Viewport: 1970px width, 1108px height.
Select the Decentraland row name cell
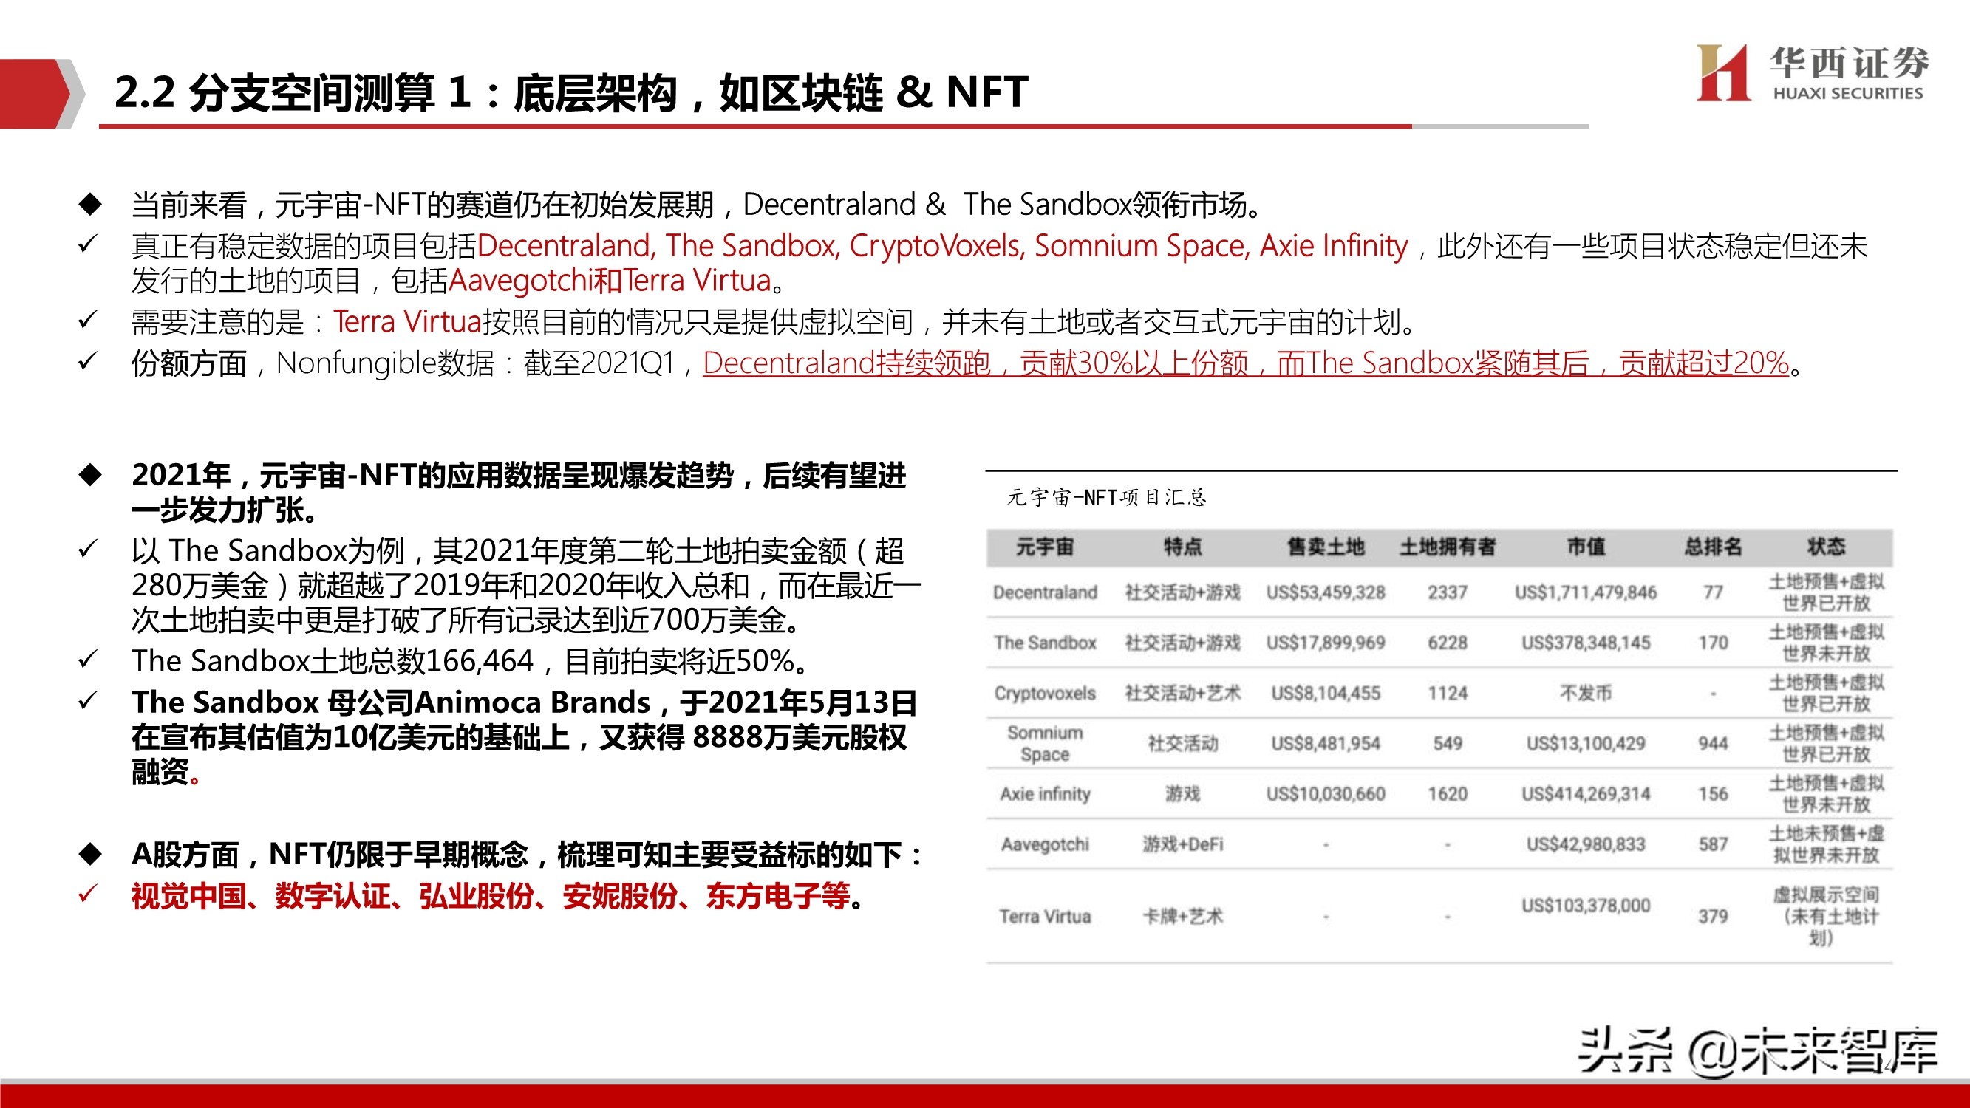pyautogui.click(x=1044, y=592)
